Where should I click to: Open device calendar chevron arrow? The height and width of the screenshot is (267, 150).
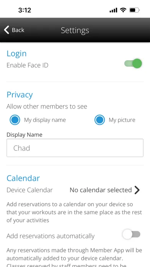(137, 190)
